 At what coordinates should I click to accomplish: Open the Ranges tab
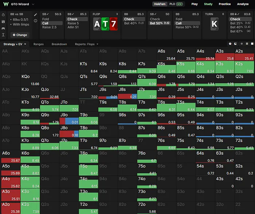39,44
